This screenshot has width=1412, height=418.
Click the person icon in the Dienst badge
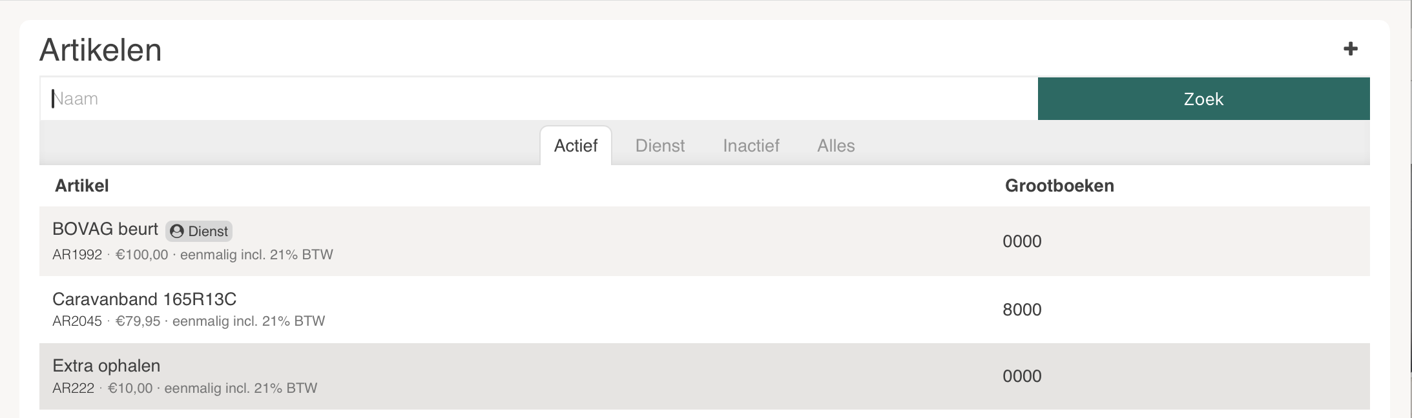pos(177,232)
